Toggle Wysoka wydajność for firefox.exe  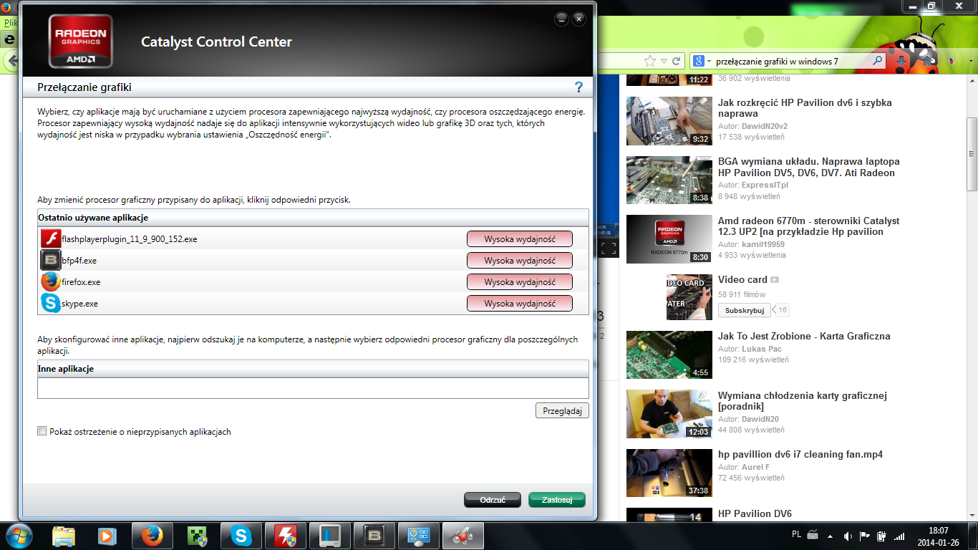[x=520, y=282]
